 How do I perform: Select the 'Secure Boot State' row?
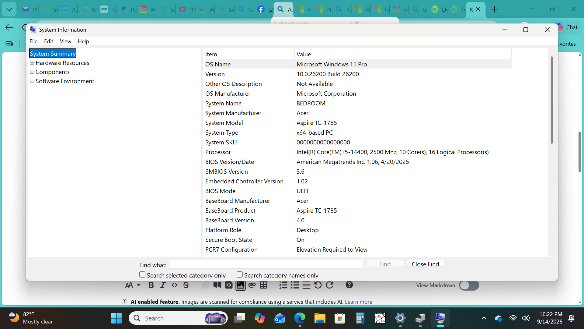tap(358, 239)
